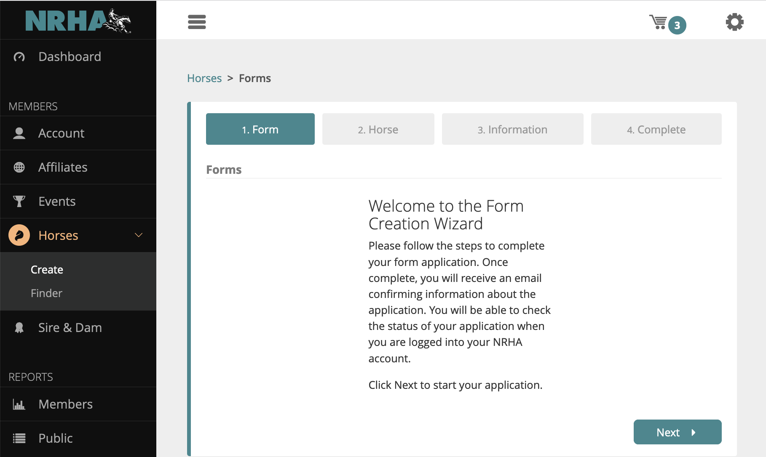Switch to the 3. Information step
The height and width of the screenshot is (457, 766).
[512, 129]
